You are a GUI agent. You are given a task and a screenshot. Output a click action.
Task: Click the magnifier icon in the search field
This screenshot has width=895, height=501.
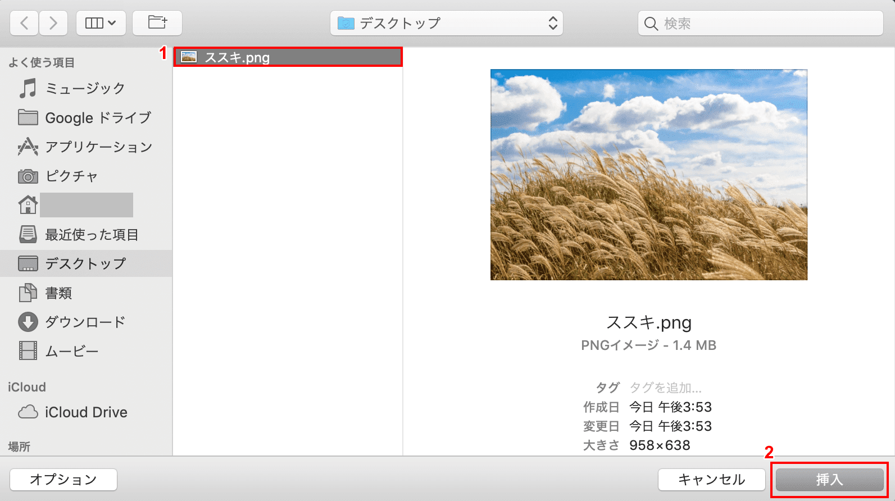tap(651, 24)
